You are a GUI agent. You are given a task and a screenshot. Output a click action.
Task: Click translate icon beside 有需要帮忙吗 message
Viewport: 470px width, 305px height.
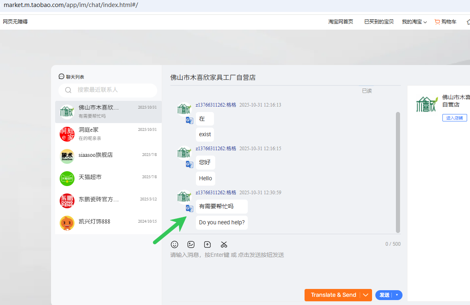coord(189,208)
